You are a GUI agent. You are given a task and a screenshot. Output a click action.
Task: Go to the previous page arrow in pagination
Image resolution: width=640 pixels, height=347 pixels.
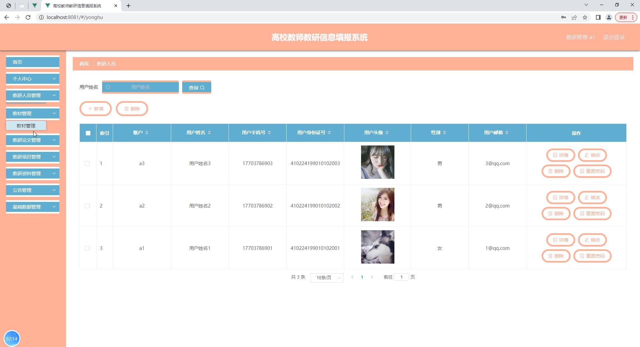tap(352, 277)
